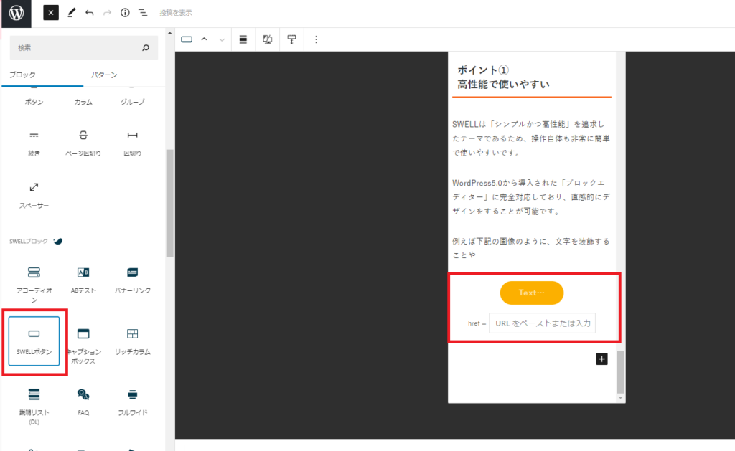Click the SWELL logo beside SWELLブロック
Screen dimensions: 735x451
click(57, 241)
